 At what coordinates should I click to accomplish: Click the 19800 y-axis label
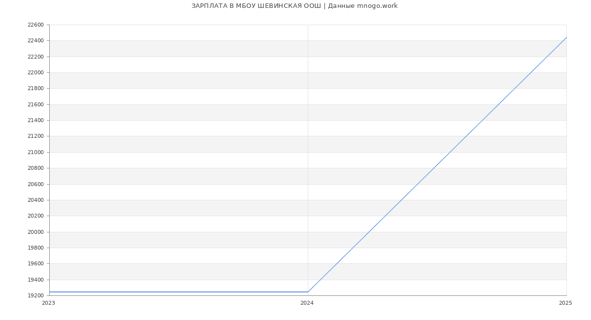35,248
